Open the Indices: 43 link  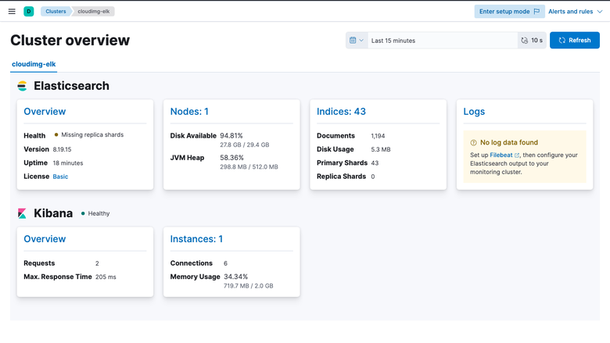tap(341, 112)
